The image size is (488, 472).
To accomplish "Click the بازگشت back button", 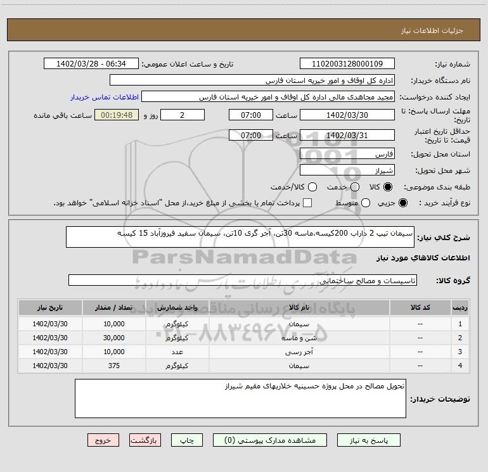I will tap(145, 440).
